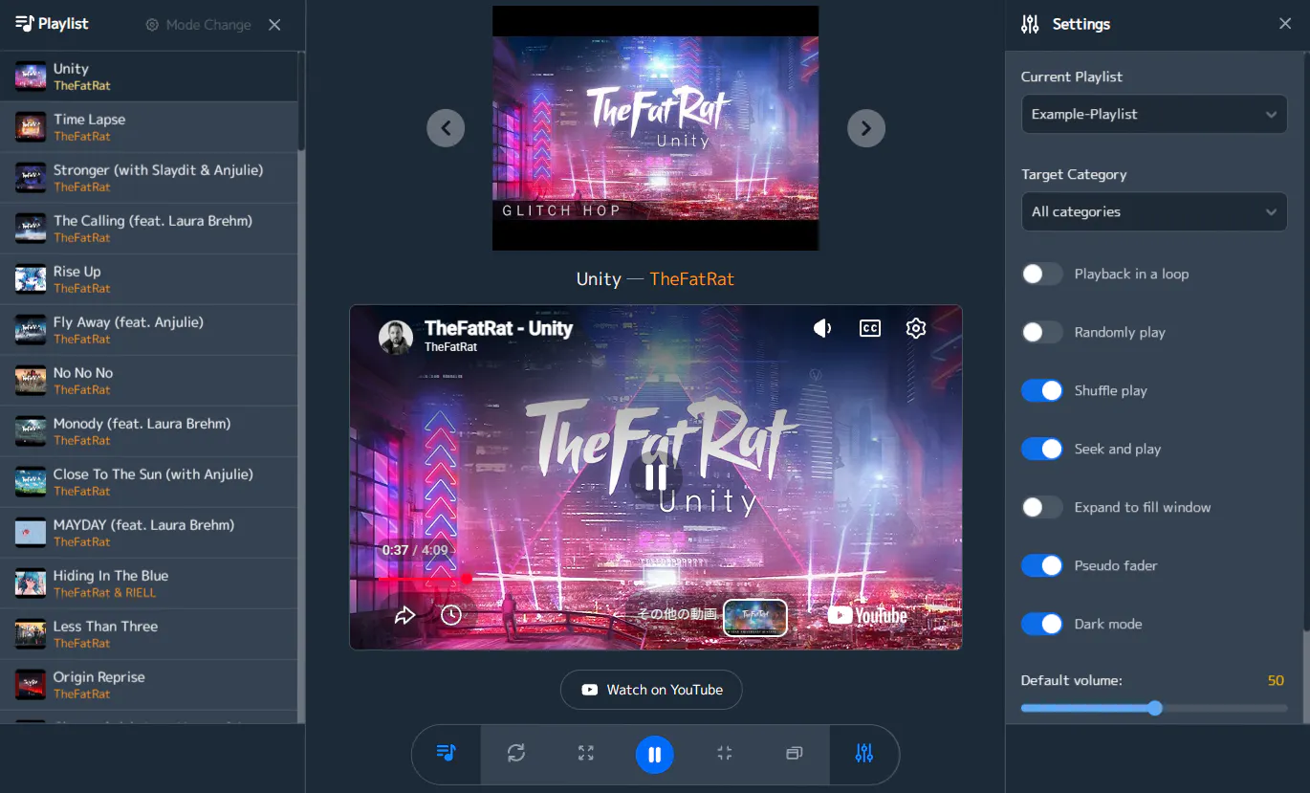Enable Expand to fill window

(x=1042, y=508)
